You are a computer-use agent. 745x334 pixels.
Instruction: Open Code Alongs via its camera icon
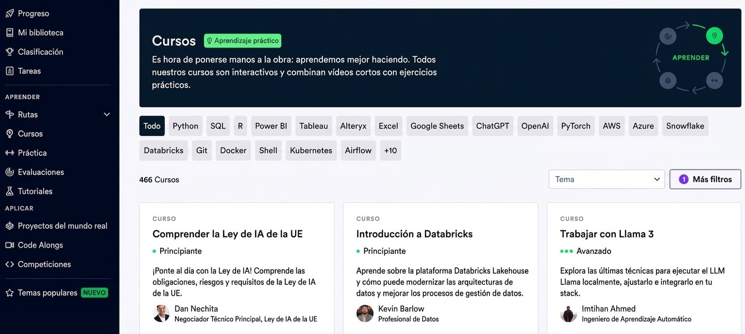tap(10, 245)
